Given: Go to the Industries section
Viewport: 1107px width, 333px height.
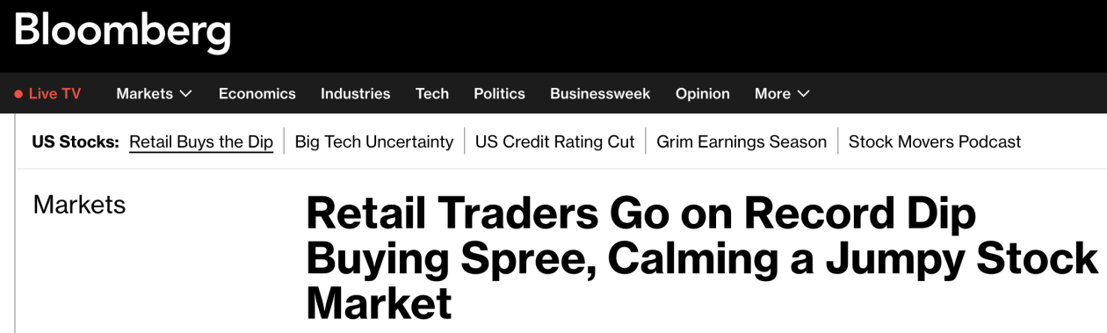Looking at the screenshot, I should (x=355, y=93).
